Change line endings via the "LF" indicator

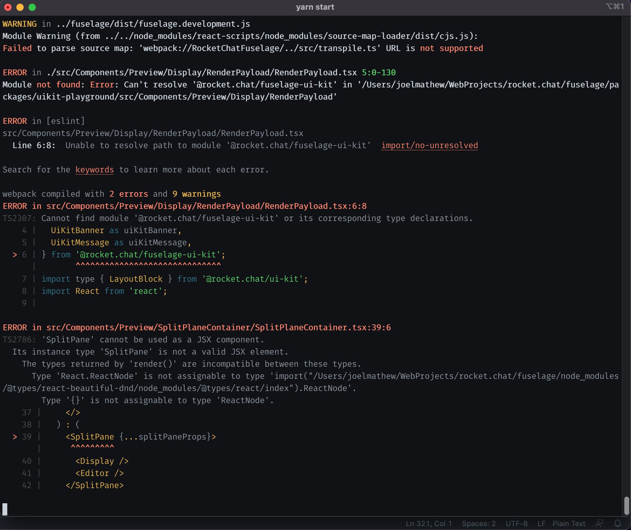tap(542, 523)
